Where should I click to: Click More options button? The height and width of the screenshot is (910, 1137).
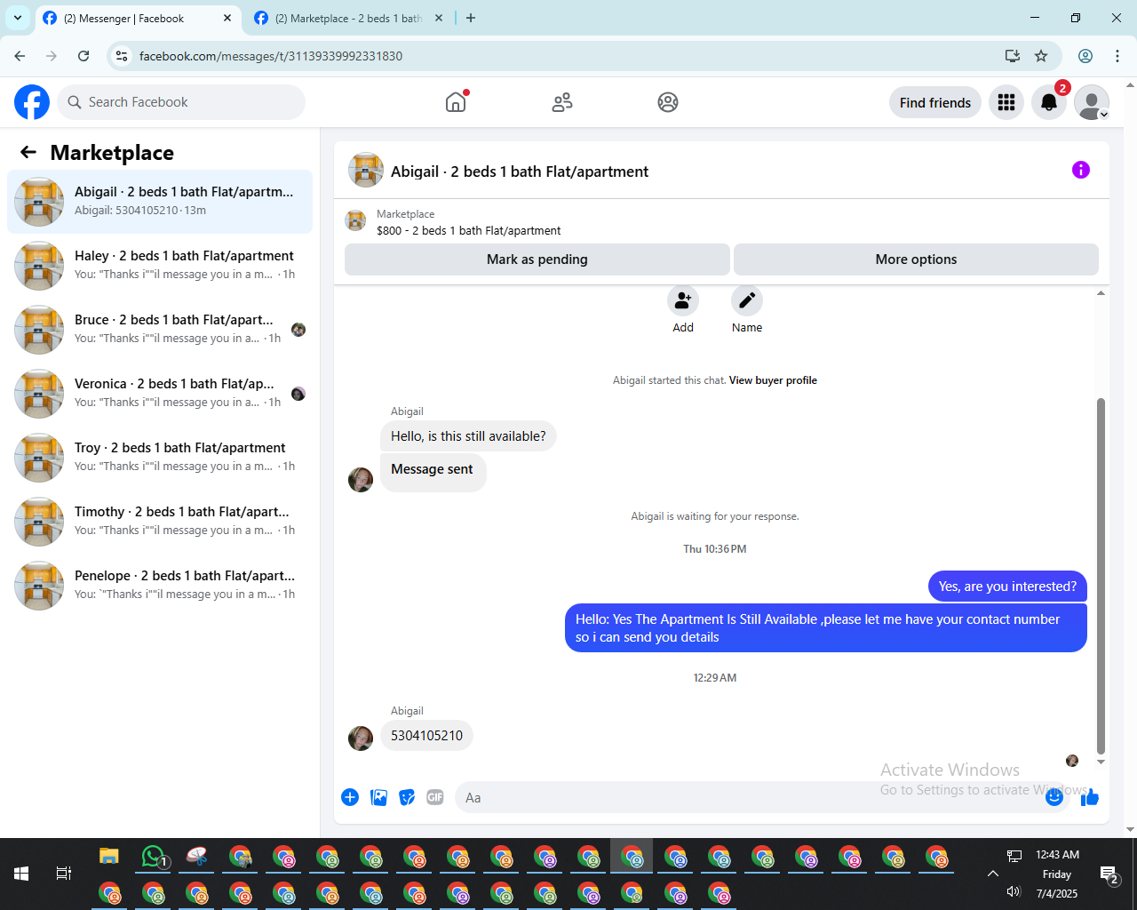(x=916, y=259)
